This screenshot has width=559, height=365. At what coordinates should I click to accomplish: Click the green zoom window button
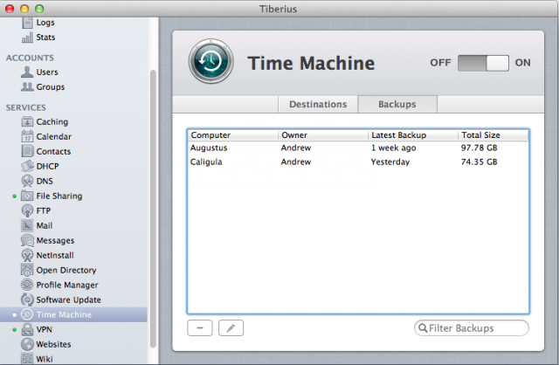pyautogui.click(x=39, y=9)
